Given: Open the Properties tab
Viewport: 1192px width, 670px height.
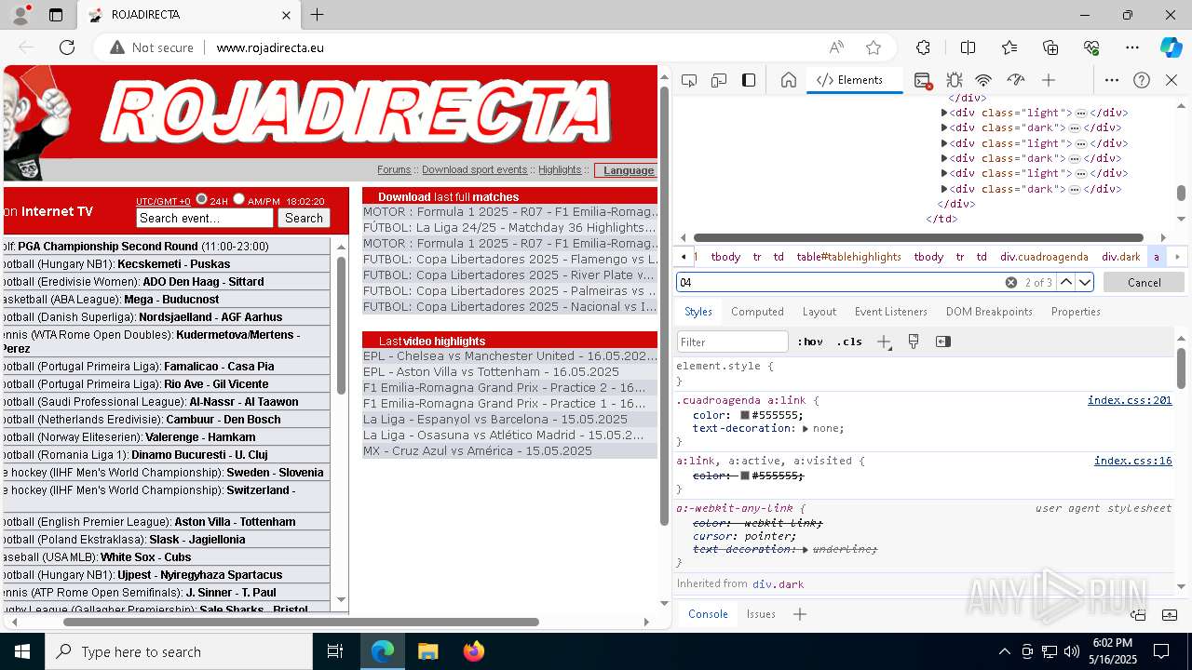Looking at the screenshot, I should tap(1076, 312).
